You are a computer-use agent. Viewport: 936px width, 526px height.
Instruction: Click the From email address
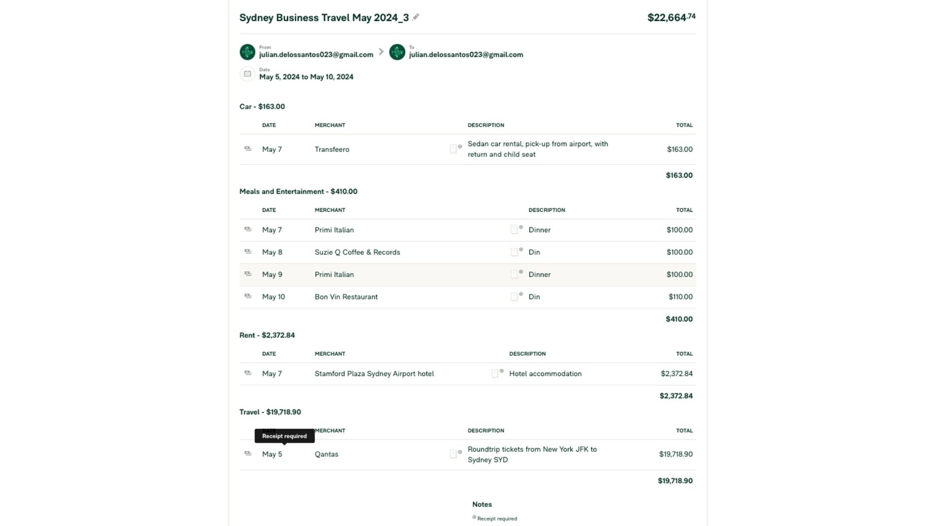click(316, 55)
